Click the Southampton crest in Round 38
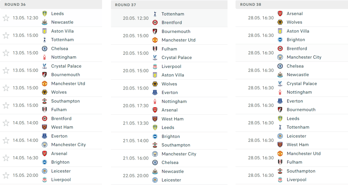 [x=280, y=171]
